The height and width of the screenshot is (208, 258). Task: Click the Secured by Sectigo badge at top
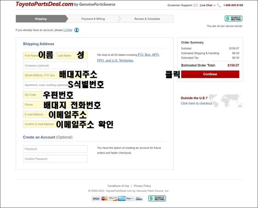click(233, 19)
